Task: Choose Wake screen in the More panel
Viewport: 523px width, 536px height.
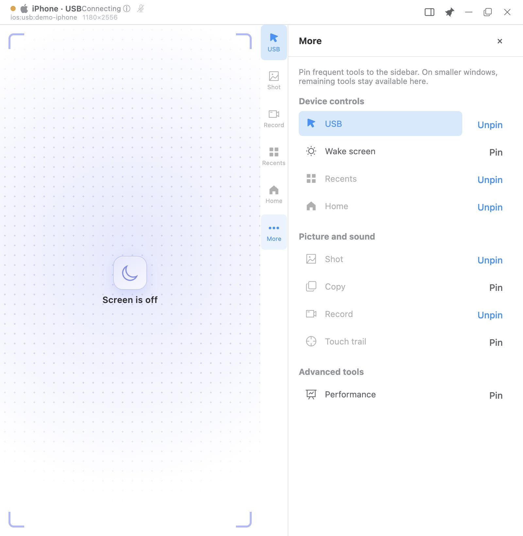Action: pyautogui.click(x=380, y=151)
